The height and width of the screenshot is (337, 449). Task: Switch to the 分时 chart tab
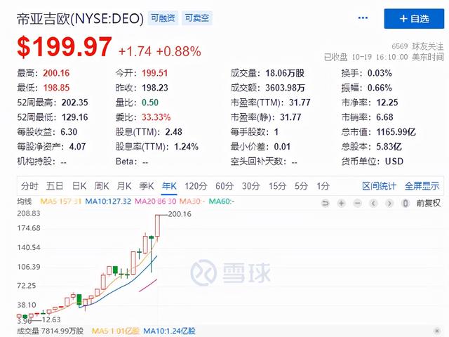[x=29, y=186]
